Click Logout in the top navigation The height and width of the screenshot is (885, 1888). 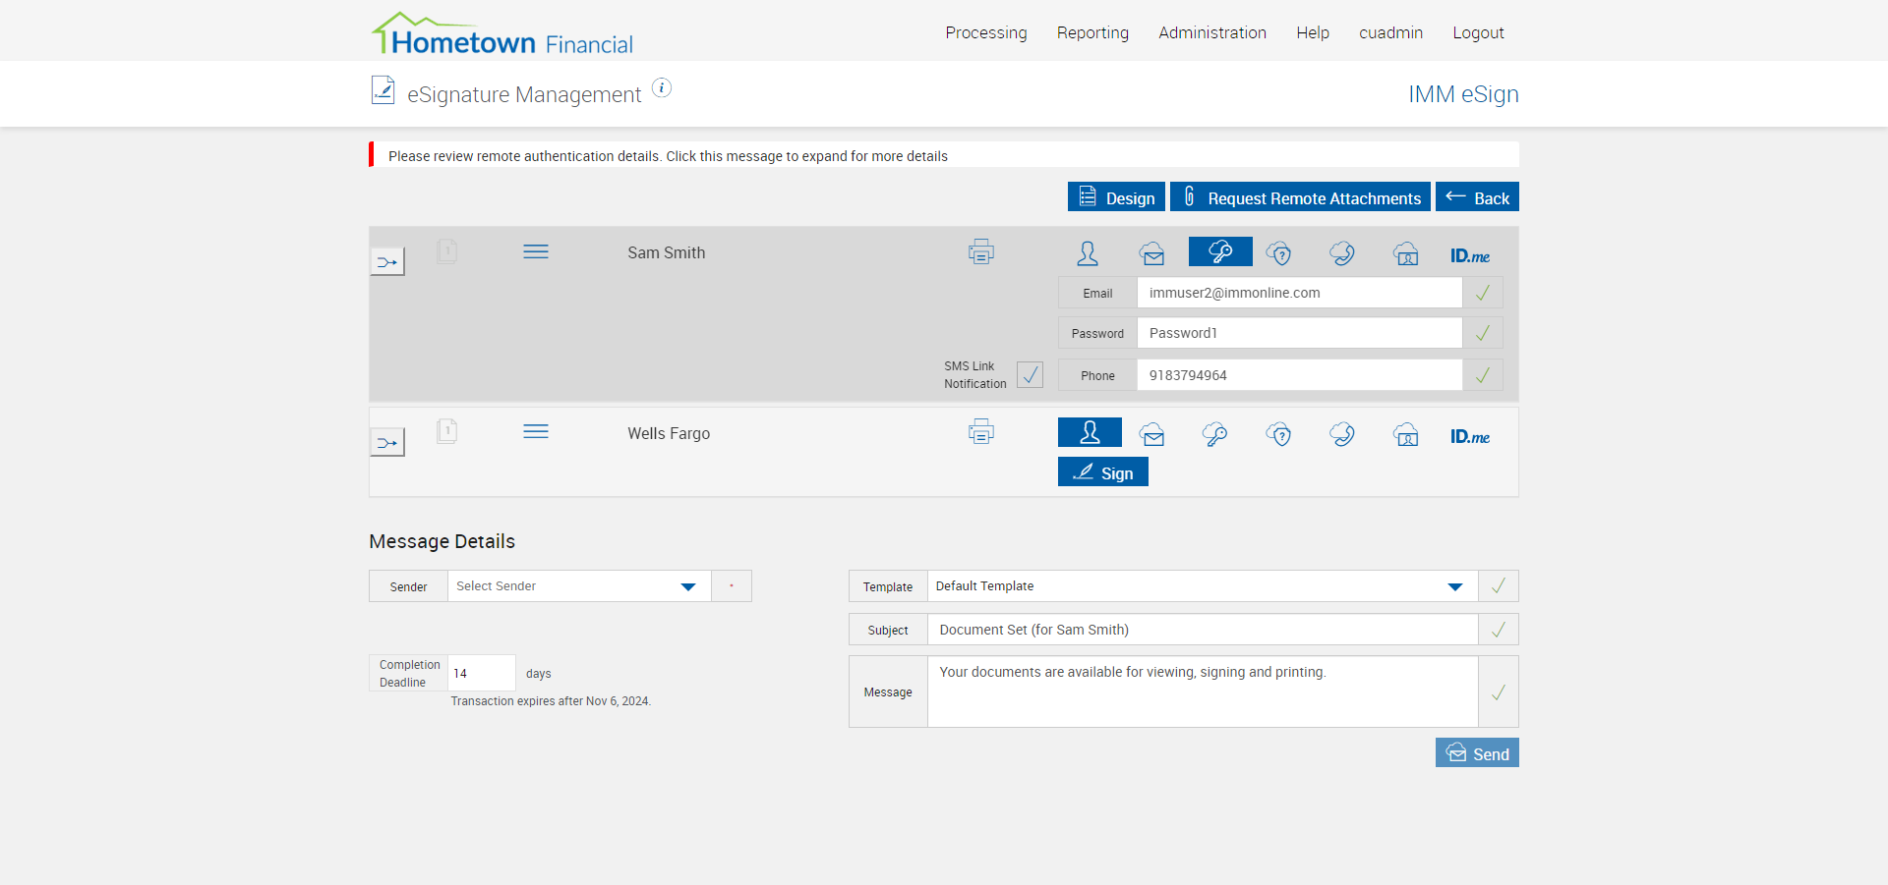(x=1478, y=32)
